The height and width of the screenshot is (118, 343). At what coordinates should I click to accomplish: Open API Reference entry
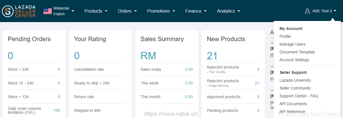(x=292, y=112)
